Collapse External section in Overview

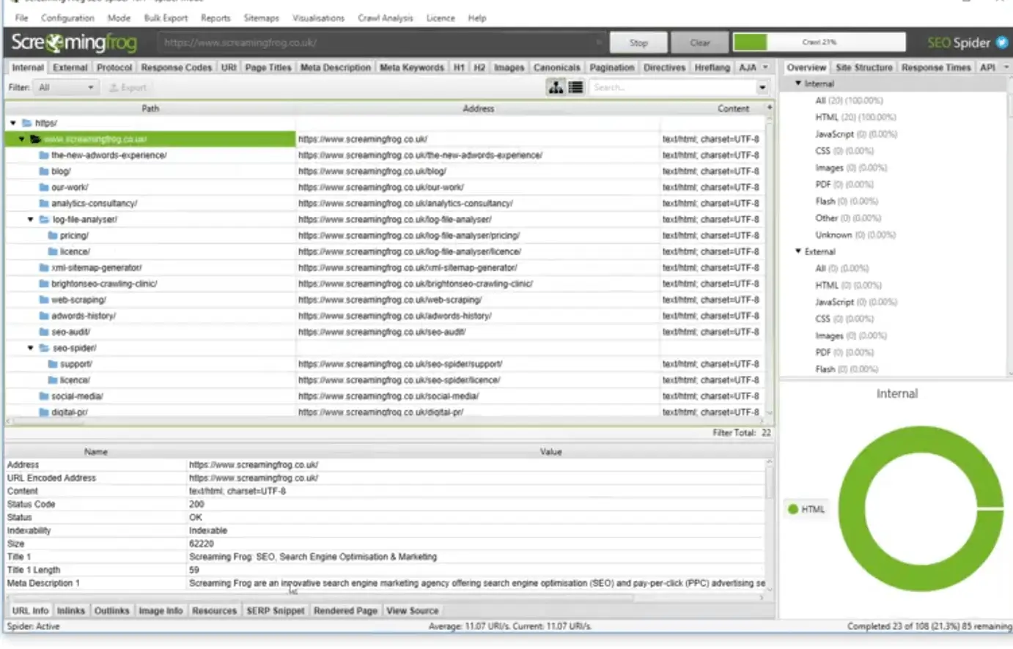click(x=798, y=251)
